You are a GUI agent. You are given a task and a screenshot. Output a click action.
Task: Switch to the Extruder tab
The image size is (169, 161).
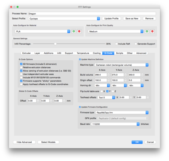point(27,53)
